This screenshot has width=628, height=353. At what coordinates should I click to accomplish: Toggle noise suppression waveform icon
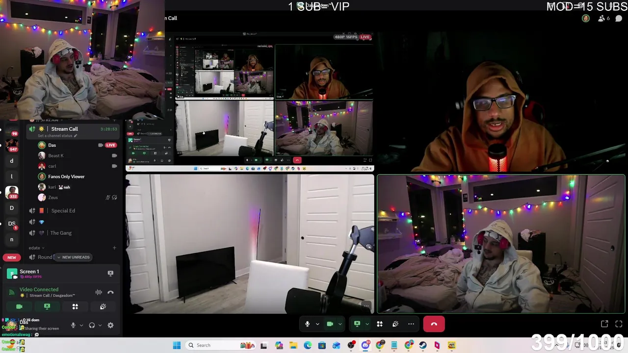tap(99, 292)
